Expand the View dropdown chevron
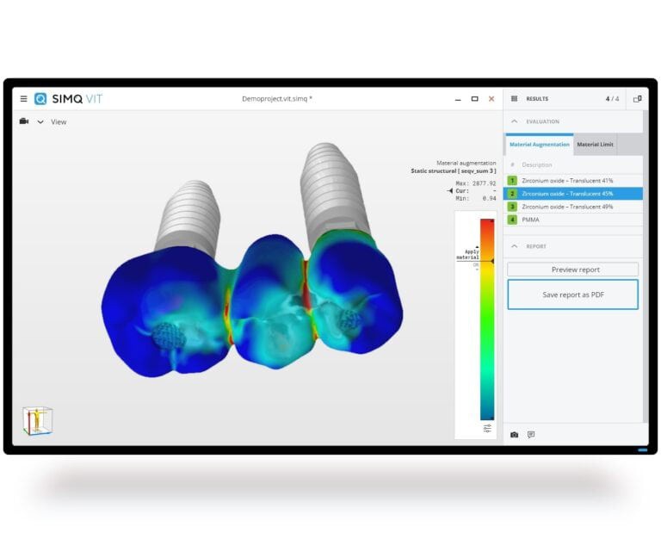661x533 pixels. (x=40, y=122)
